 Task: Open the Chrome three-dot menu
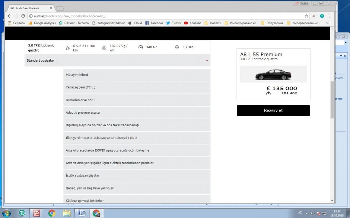click(330, 16)
